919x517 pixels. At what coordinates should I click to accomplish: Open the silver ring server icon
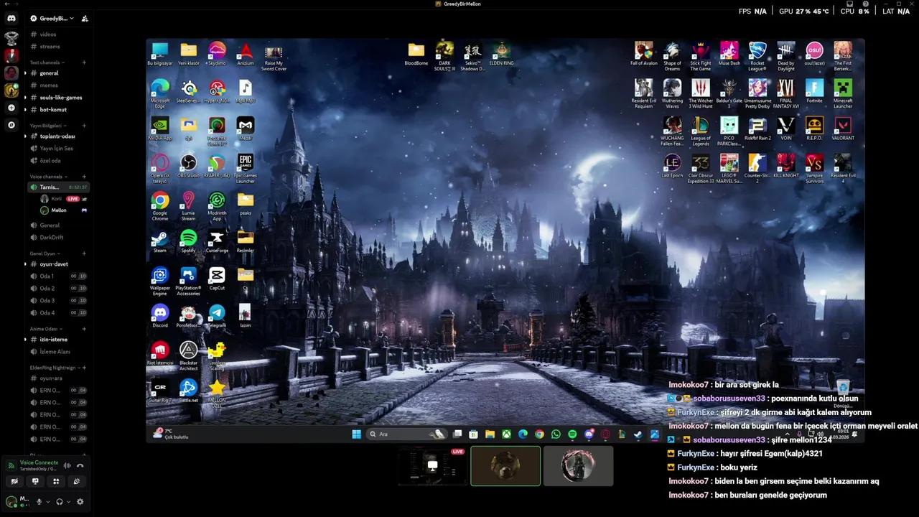pos(11,37)
